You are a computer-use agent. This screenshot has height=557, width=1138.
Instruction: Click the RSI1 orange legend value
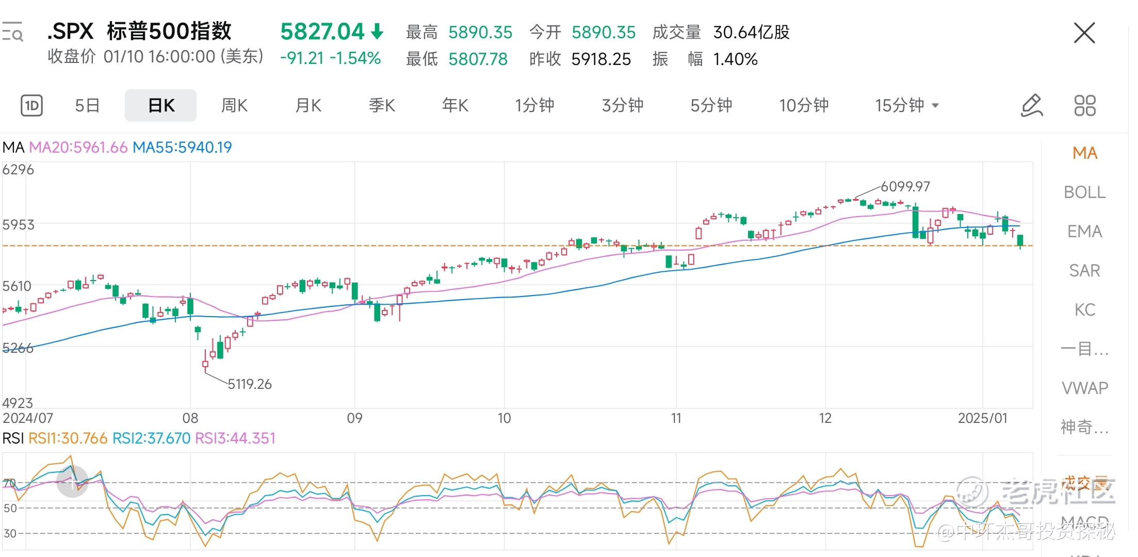[68, 438]
